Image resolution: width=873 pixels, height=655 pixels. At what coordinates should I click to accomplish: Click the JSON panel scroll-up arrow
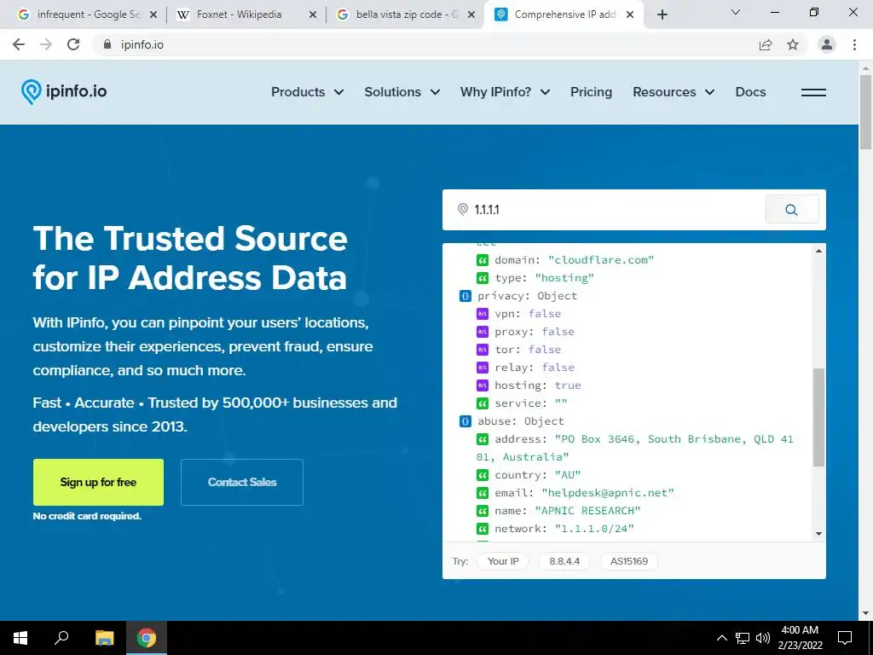point(818,252)
